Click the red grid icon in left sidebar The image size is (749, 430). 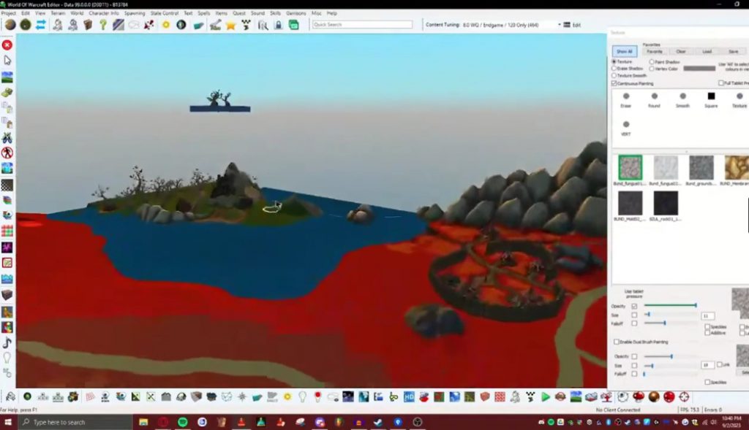[x=7, y=231]
